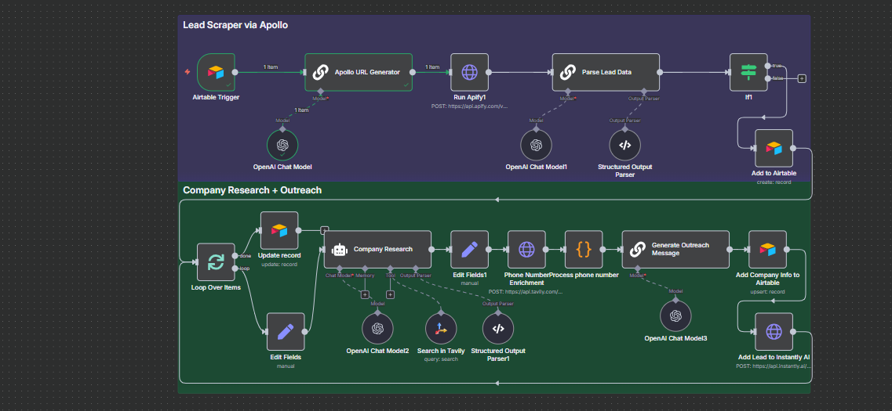Viewport: 892px width, 411px height.
Task: Select the Add Lead to Instantly AI node
Action: 774,331
